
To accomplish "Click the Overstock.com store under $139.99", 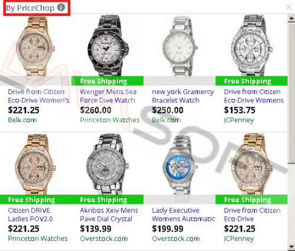I will 104,239.
